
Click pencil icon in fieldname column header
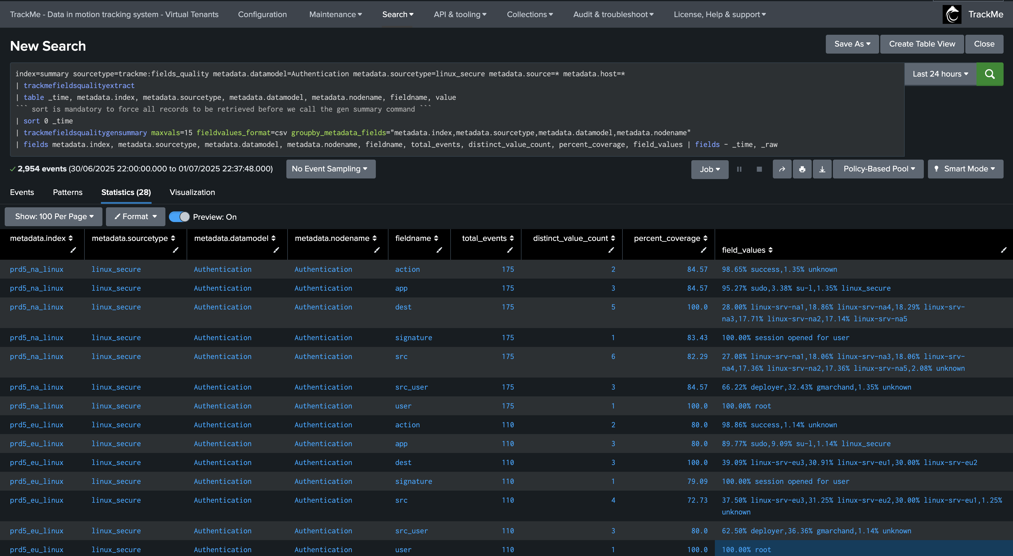click(439, 250)
